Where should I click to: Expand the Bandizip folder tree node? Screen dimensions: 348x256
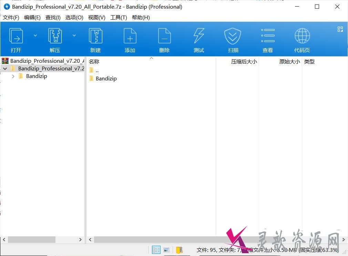[13, 76]
